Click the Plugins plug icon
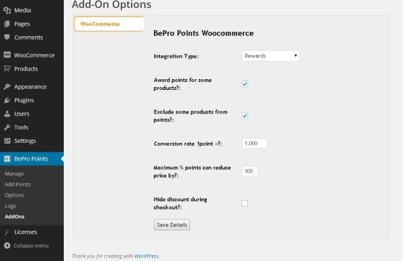Screen dimensions: 403x261 (7, 100)
